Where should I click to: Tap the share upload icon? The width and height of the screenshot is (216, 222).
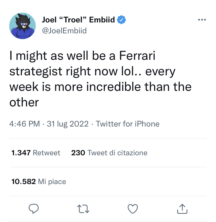point(182,209)
